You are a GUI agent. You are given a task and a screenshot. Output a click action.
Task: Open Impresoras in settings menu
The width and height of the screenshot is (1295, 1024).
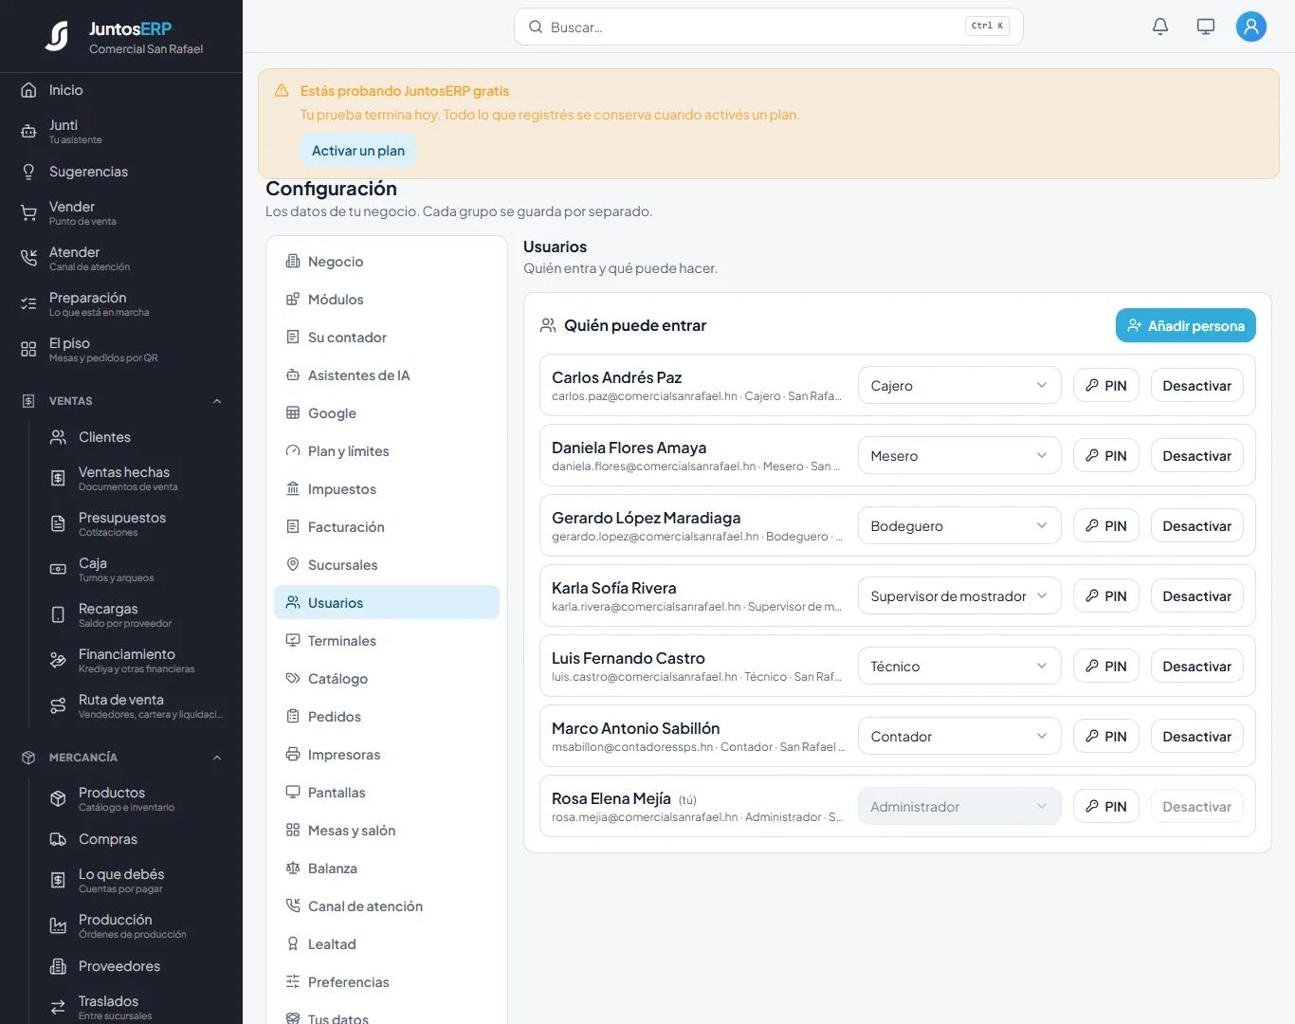click(x=387, y=755)
